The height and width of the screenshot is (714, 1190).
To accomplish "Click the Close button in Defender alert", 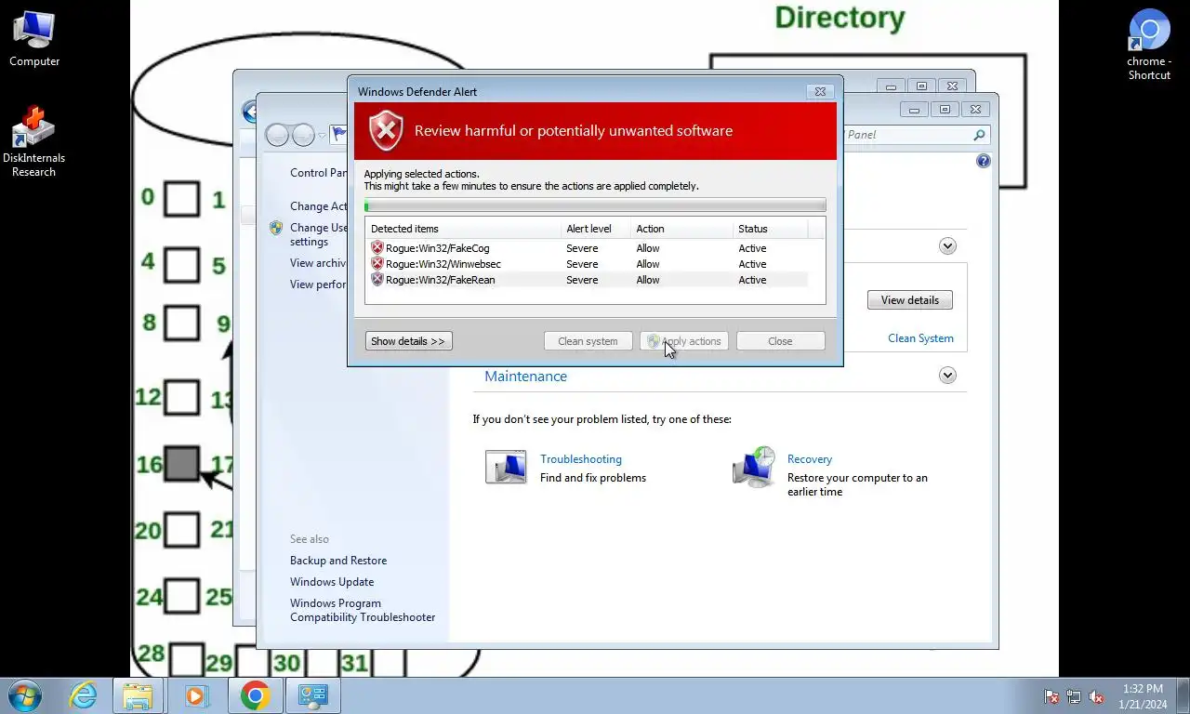I will click(x=780, y=341).
